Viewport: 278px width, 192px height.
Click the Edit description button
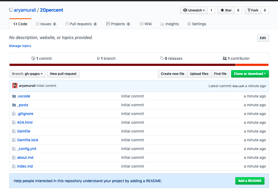(x=263, y=38)
